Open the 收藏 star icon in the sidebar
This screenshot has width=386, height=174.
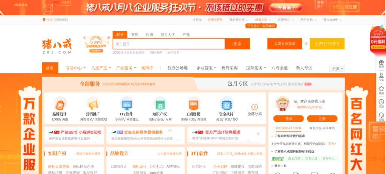point(381,89)
